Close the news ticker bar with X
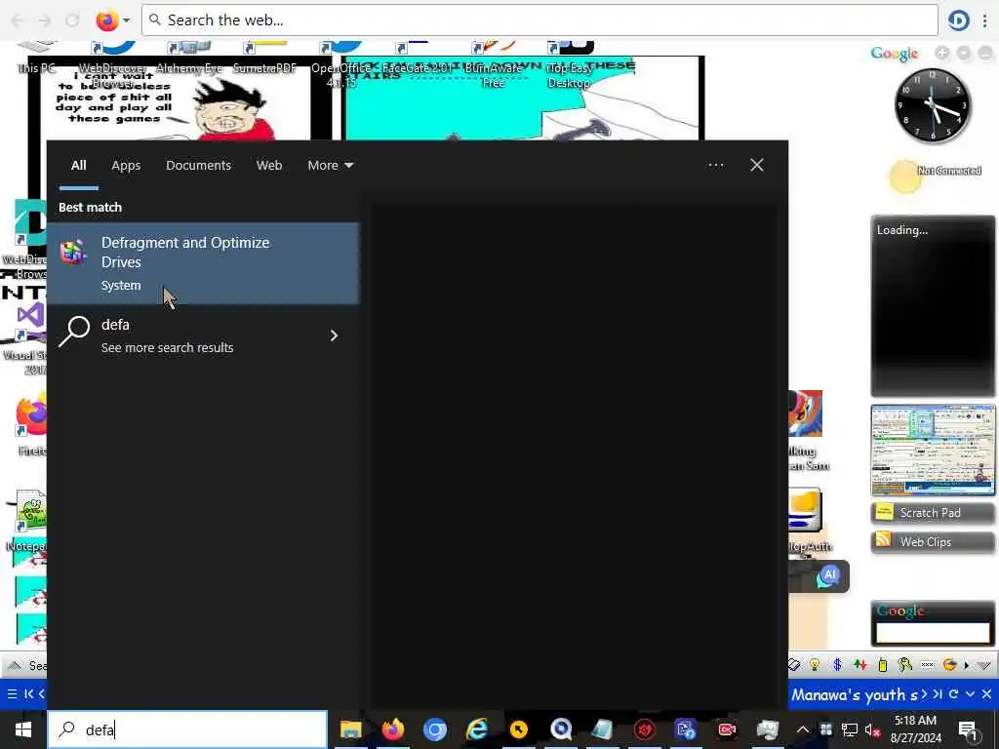Viewport: 999px width, 749px height. coord(986,693)
